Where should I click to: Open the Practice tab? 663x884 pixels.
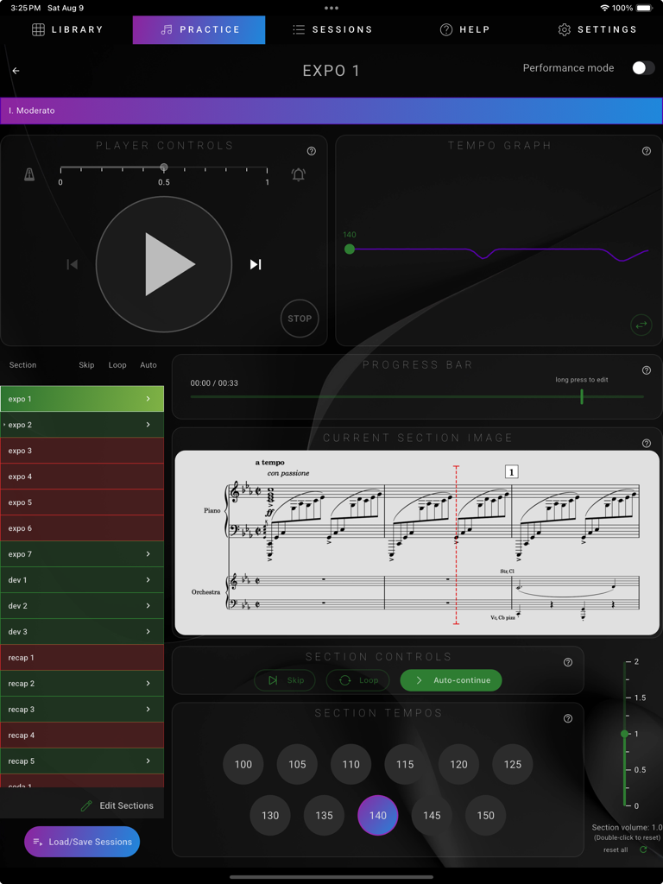tap(199, 30)
